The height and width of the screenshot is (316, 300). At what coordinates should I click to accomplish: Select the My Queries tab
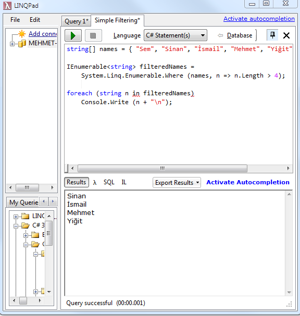click(23, 203)
